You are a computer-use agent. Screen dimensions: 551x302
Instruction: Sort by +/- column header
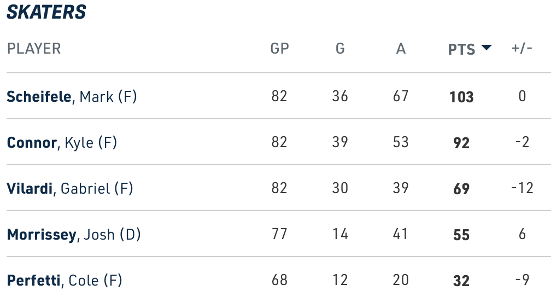coord(522,49)
